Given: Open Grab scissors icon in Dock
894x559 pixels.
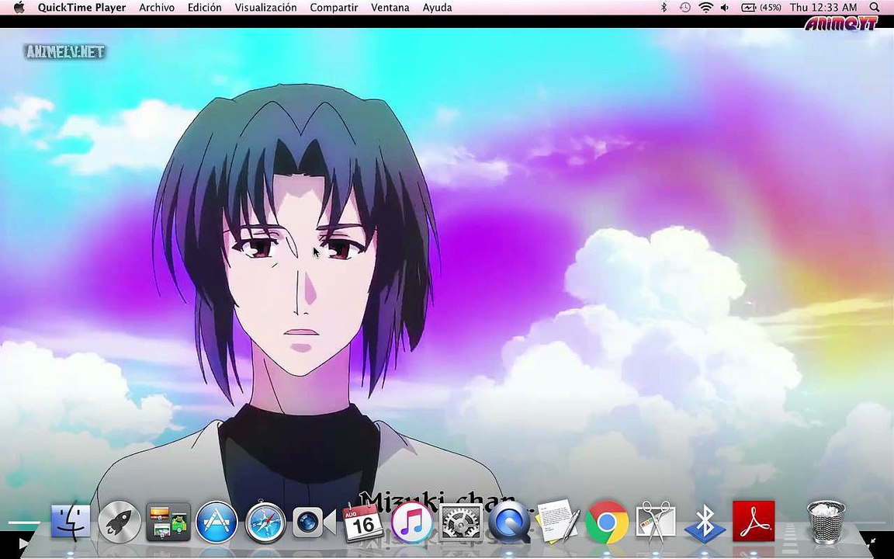Looking at the screenshot, I should point(656,522).
